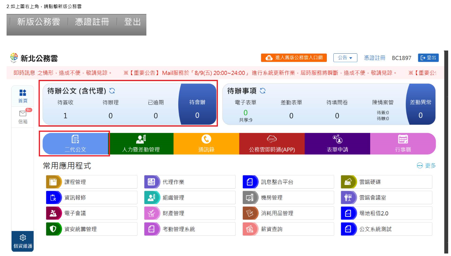The image size is (451, 256).
Task: Refresh the 待辦公文 panel
Action: tap(112, 91)
